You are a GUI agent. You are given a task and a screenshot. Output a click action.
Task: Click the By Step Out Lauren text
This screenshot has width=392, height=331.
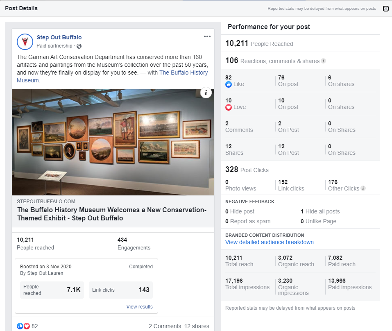[x=41, y=273]
